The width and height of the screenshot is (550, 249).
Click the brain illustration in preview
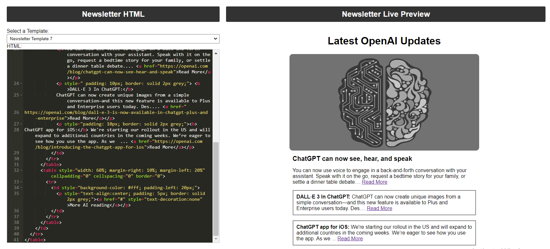tap(384, 102)
